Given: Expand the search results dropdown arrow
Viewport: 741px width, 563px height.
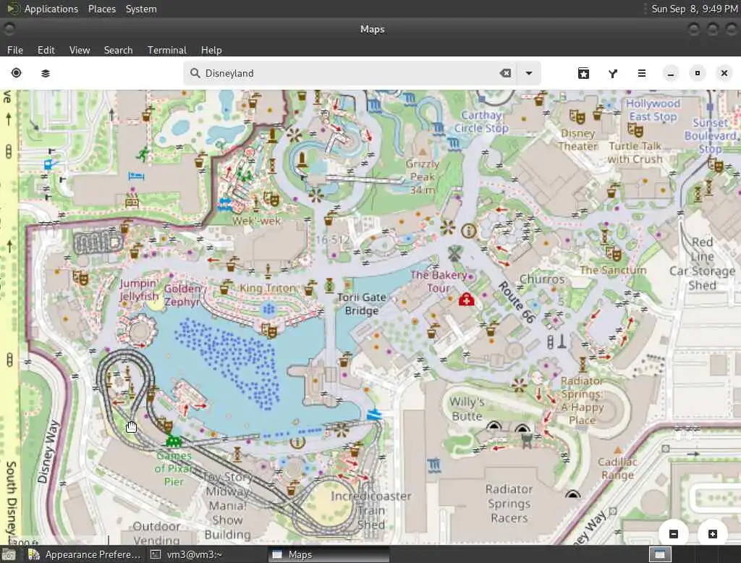Looking at the screenshot, I should click(529, 73).
